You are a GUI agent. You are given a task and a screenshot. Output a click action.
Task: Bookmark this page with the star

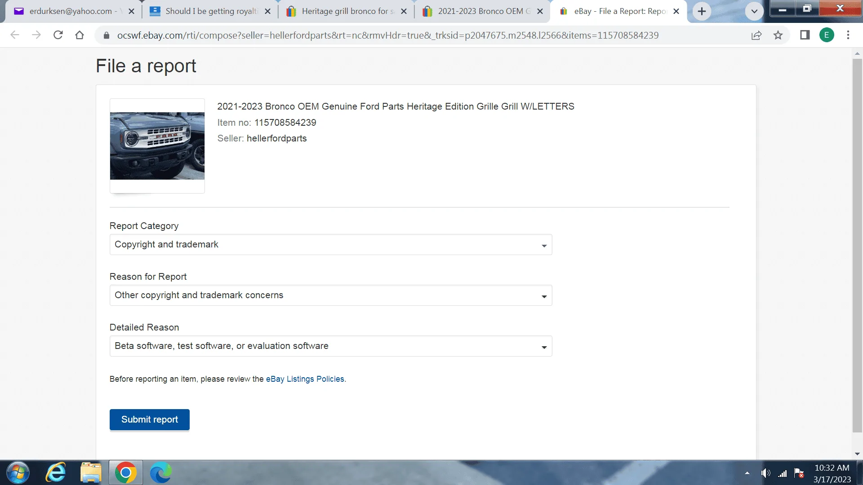click(x=778, y=35)
